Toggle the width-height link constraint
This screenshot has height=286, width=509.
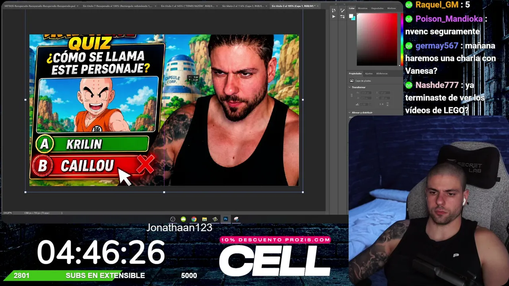tap(352, 95)
